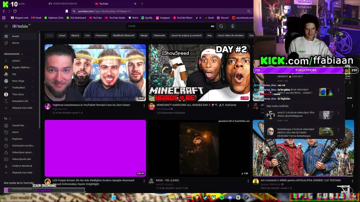Screen dimensions: 360x202
Task: Select the Rap filter chip
Action: point(210,36)
